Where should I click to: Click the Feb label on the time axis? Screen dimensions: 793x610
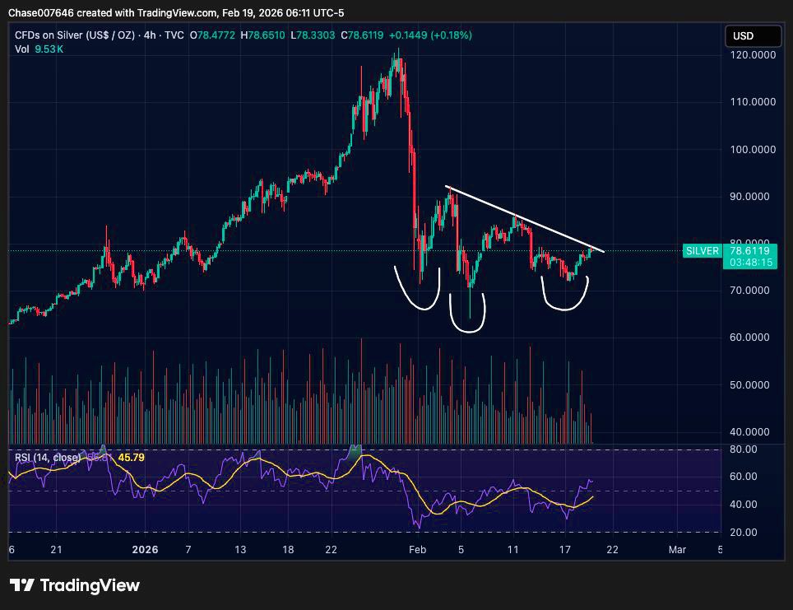click(x=417, y=549)
